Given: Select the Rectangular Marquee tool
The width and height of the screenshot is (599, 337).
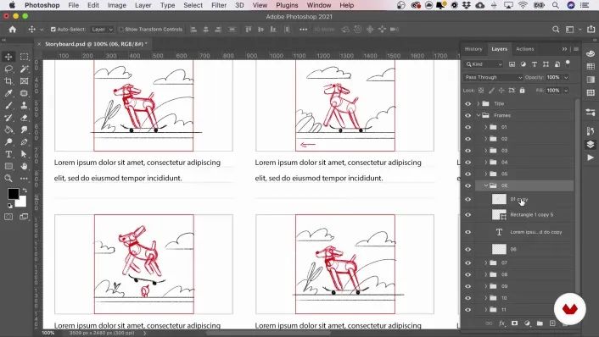Looking at the screenshot, I should [24, 57].
